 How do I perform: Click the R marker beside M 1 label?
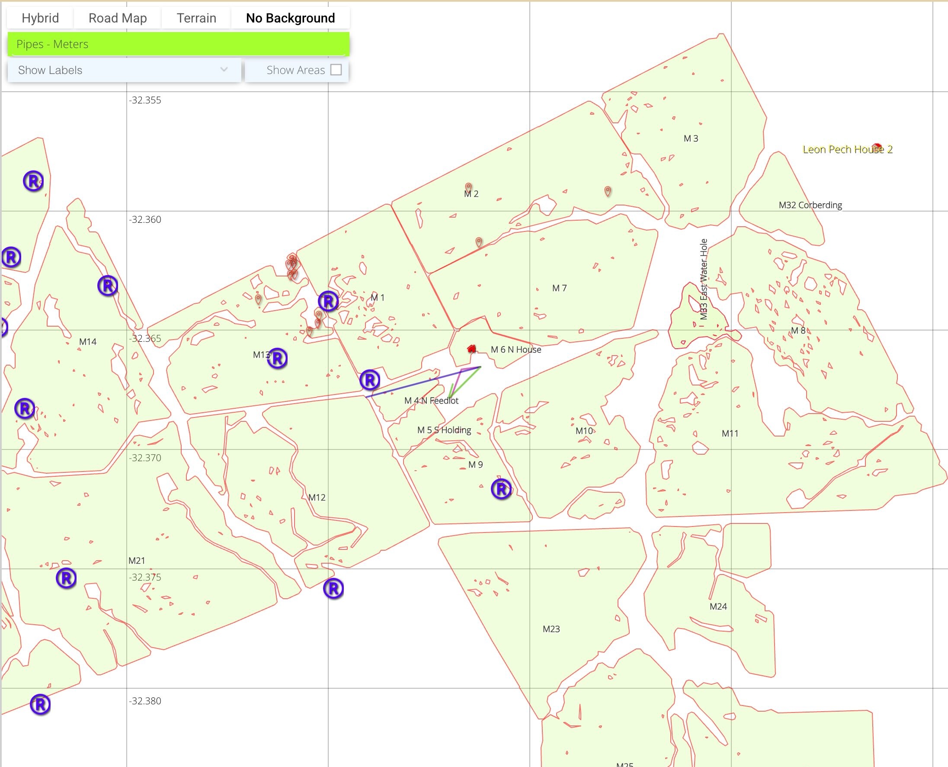[x=328, y=302]
